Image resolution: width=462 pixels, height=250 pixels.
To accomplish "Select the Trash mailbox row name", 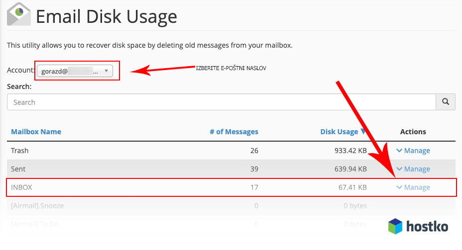I will [x=20, y=151].
